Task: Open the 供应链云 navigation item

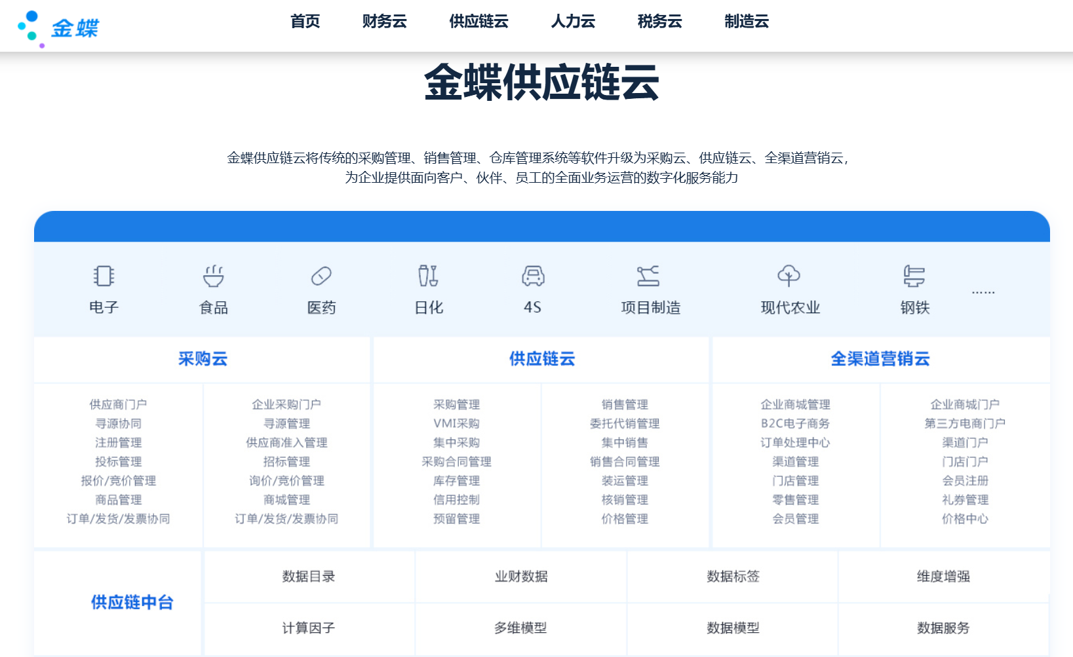Action: 479,22
